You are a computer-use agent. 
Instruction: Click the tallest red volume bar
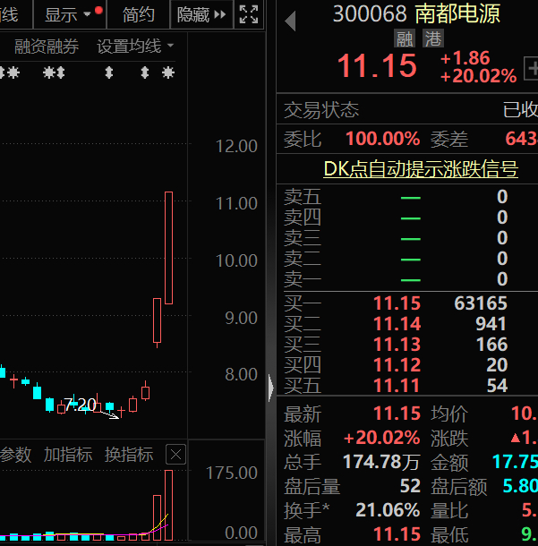click(169, 505)
